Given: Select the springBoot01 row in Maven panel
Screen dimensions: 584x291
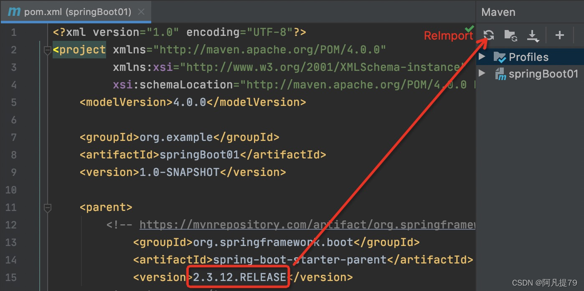Looking at the screenshot, I should click(530, 74).
